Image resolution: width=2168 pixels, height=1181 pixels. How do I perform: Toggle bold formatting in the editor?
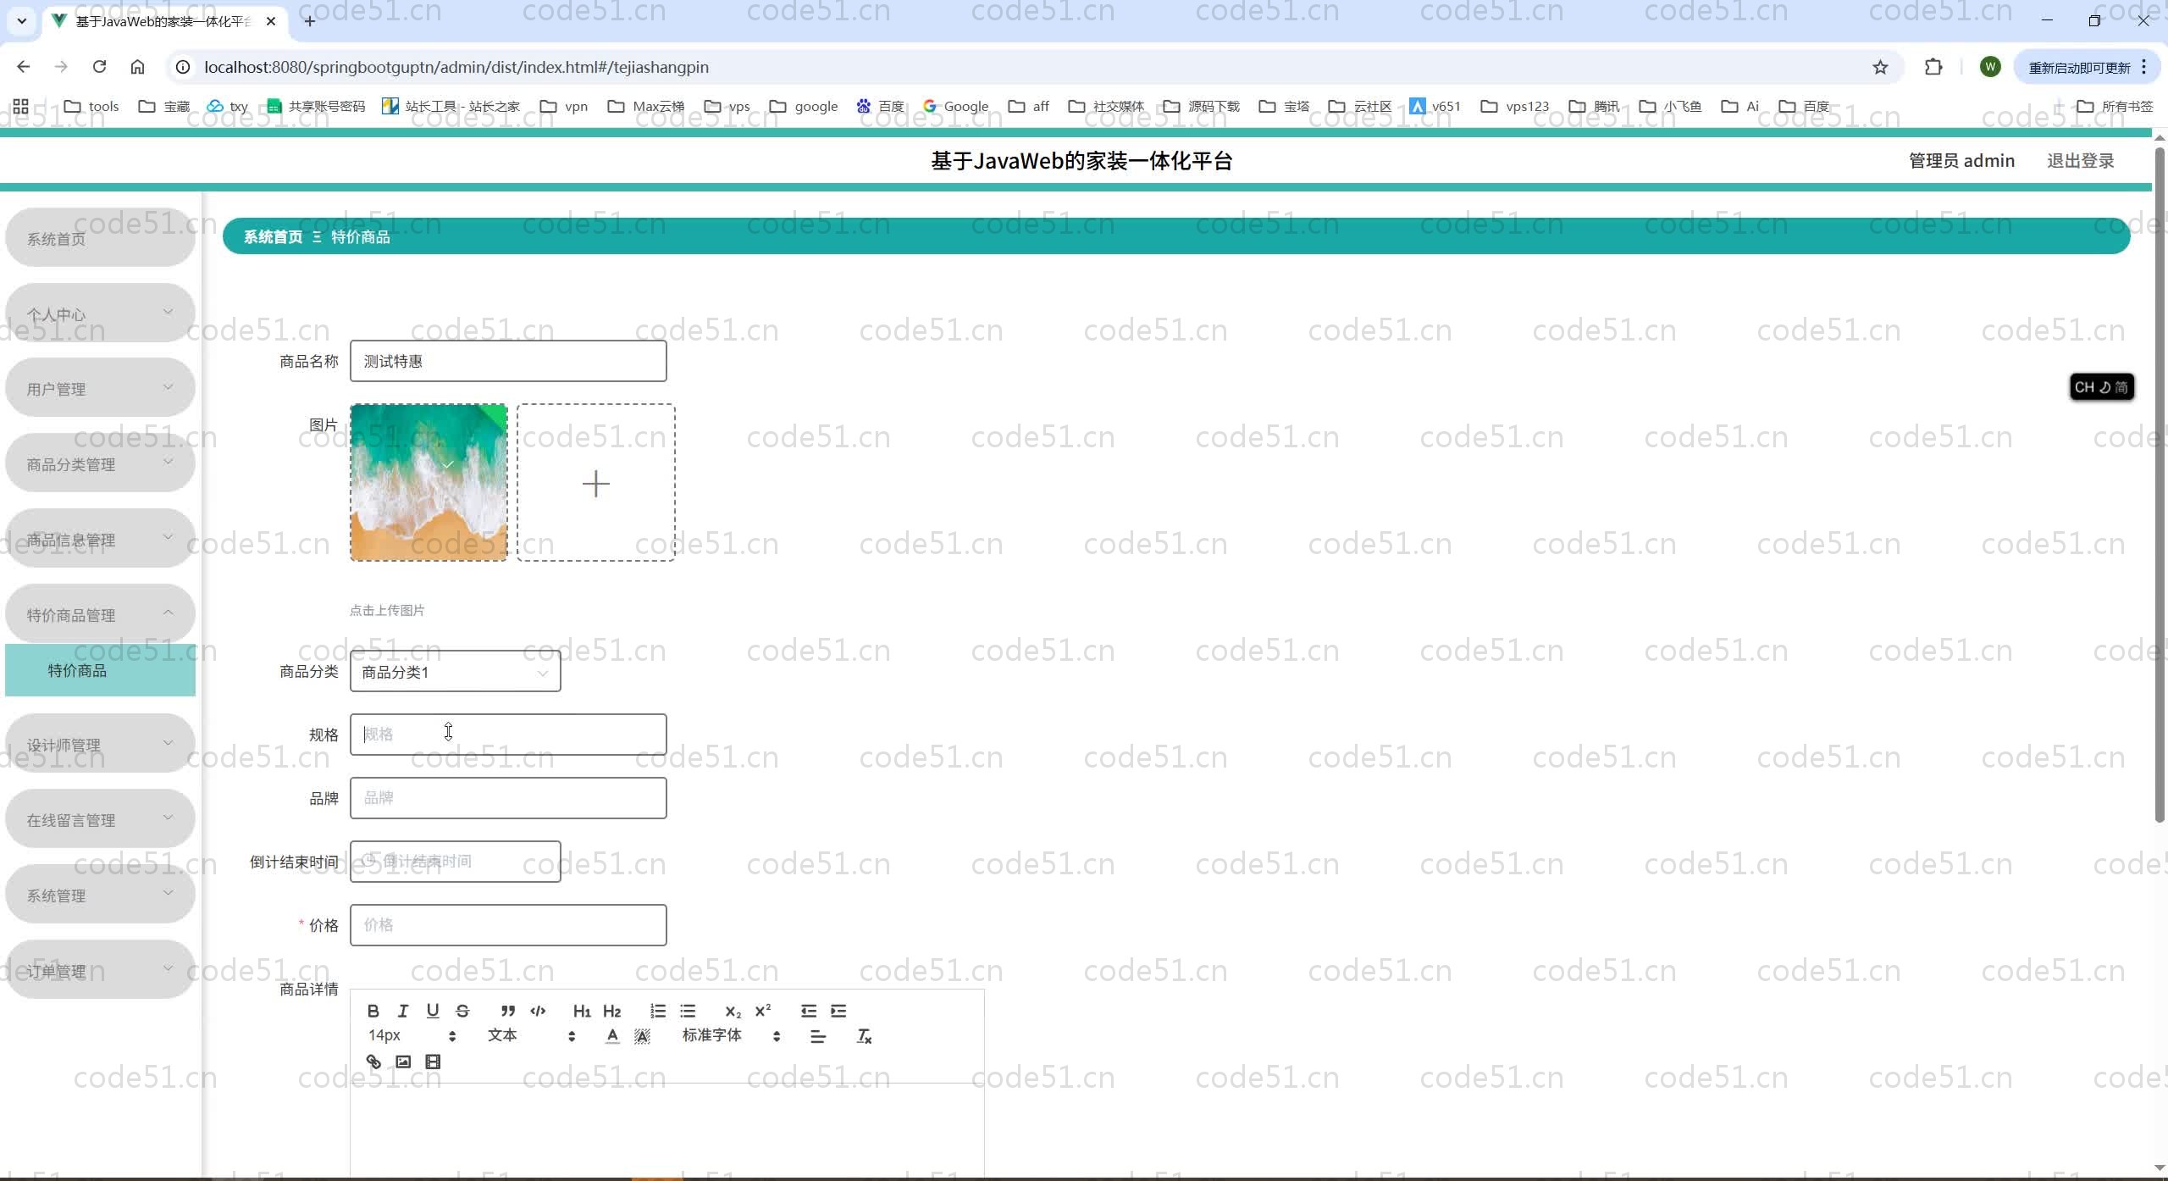tap(373, 1011)
